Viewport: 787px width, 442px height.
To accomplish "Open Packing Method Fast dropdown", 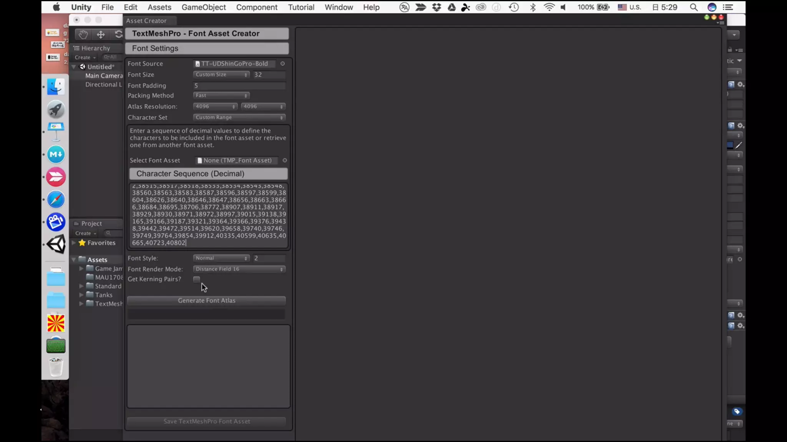I will 221,96.
